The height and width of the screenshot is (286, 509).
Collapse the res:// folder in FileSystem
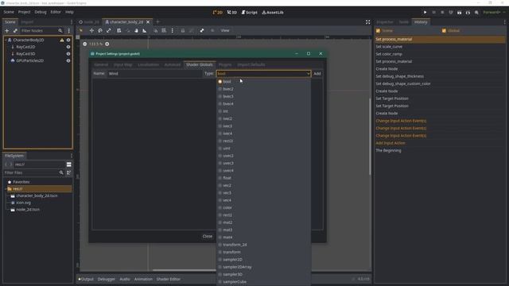tap(6, 189)
